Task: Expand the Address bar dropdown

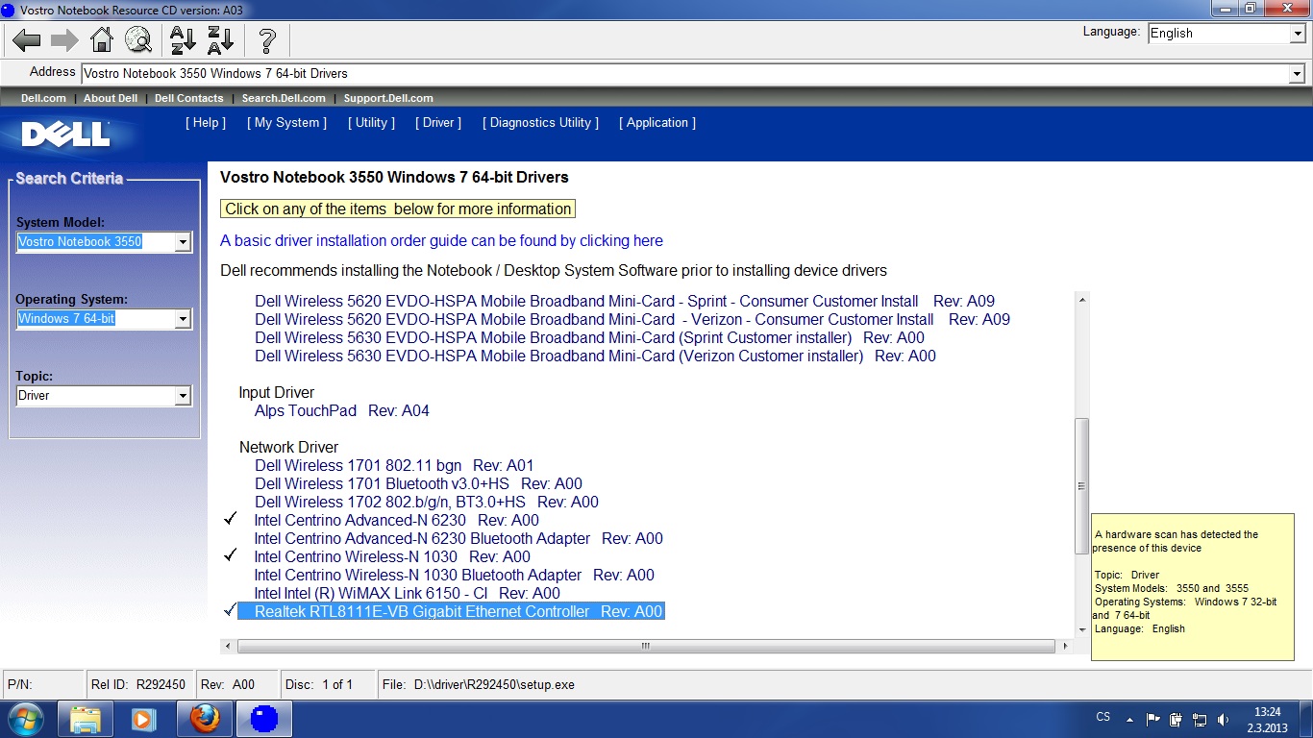Action: (1297, 74)
